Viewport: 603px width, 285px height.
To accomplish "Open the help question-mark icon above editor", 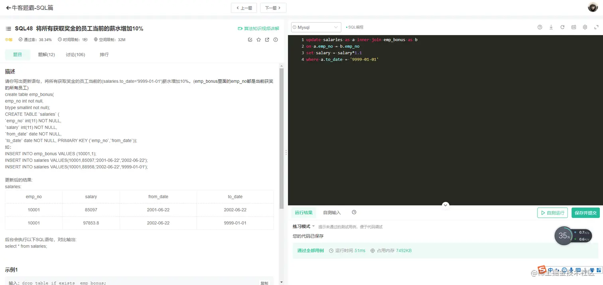I will (x=540, y=27).
